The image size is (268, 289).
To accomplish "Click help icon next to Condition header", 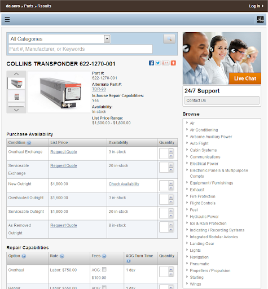I will coord(29,143).
